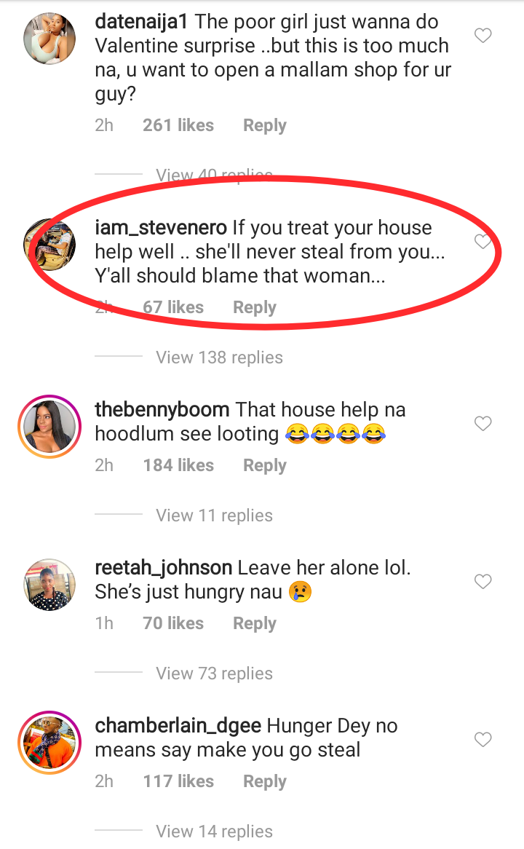Image resolution: width=524 pixels, height=849 pixels.
Task: Tap the heart on chamberlain_dgee's comment
Action: pyautogui.click(x=483, y=740)
